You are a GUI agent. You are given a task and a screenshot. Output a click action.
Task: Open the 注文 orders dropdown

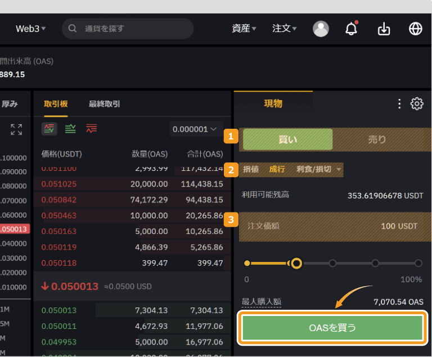coord(284,28)
